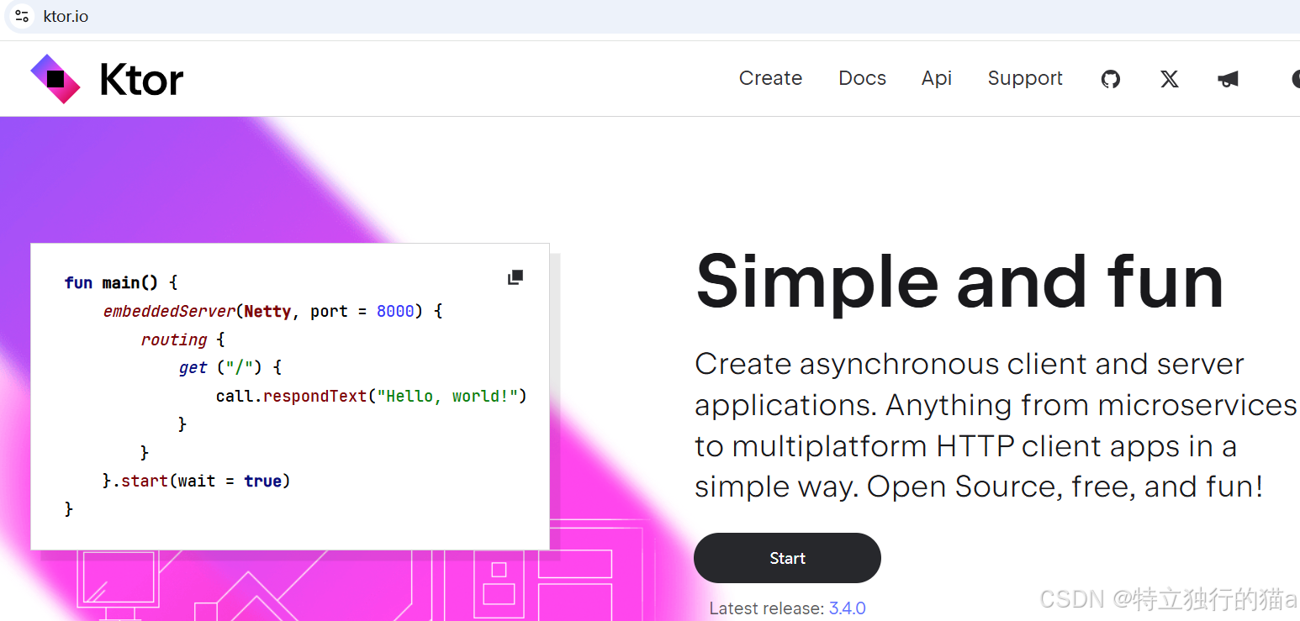Open the Create menu item
The height and width of the screenshot is (621, 1300).
(x=770, y=78)
